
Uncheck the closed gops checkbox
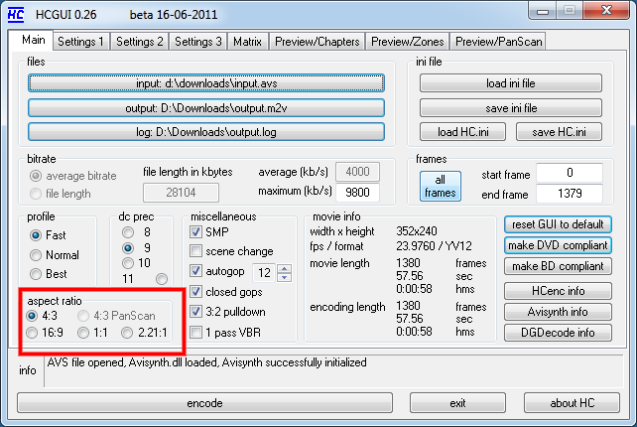(195, 292)
